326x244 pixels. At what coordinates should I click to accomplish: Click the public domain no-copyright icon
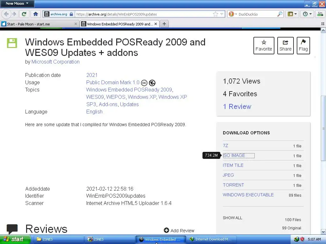tap(152, 83)
